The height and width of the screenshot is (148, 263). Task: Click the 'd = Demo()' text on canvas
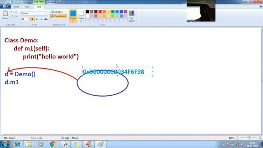[x=20, y=74]
